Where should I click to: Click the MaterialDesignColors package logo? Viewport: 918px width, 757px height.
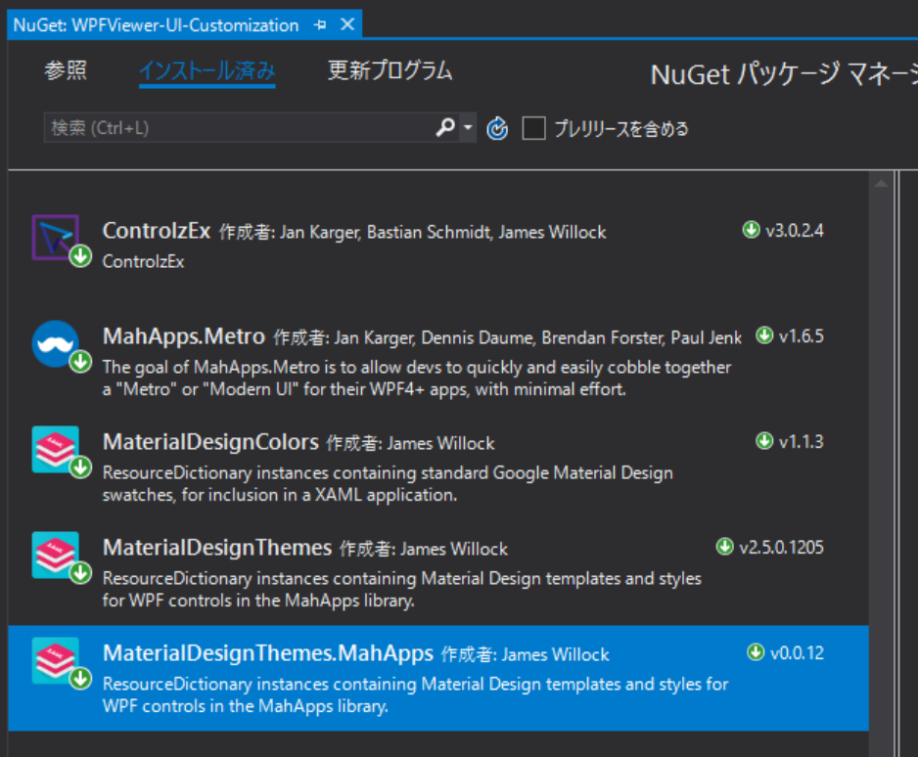click(55, 449)
